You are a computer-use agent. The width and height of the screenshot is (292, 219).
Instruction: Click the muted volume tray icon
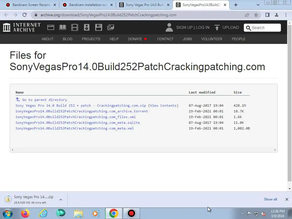pyautogui.click(x=263, y=214)
